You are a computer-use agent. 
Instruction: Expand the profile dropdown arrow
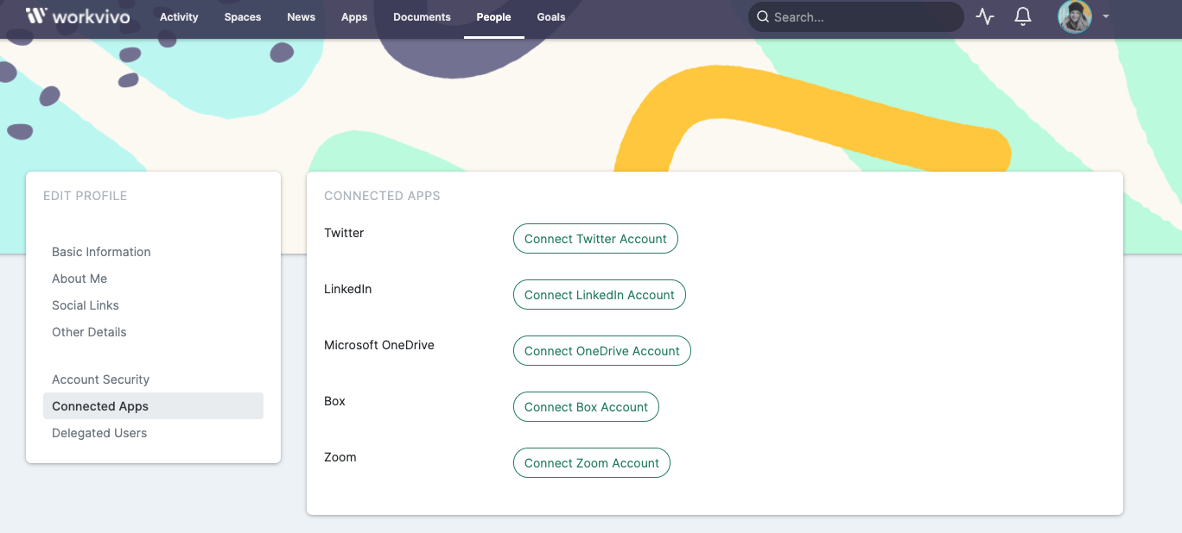pyautogui.click(x=1106, y=16)
